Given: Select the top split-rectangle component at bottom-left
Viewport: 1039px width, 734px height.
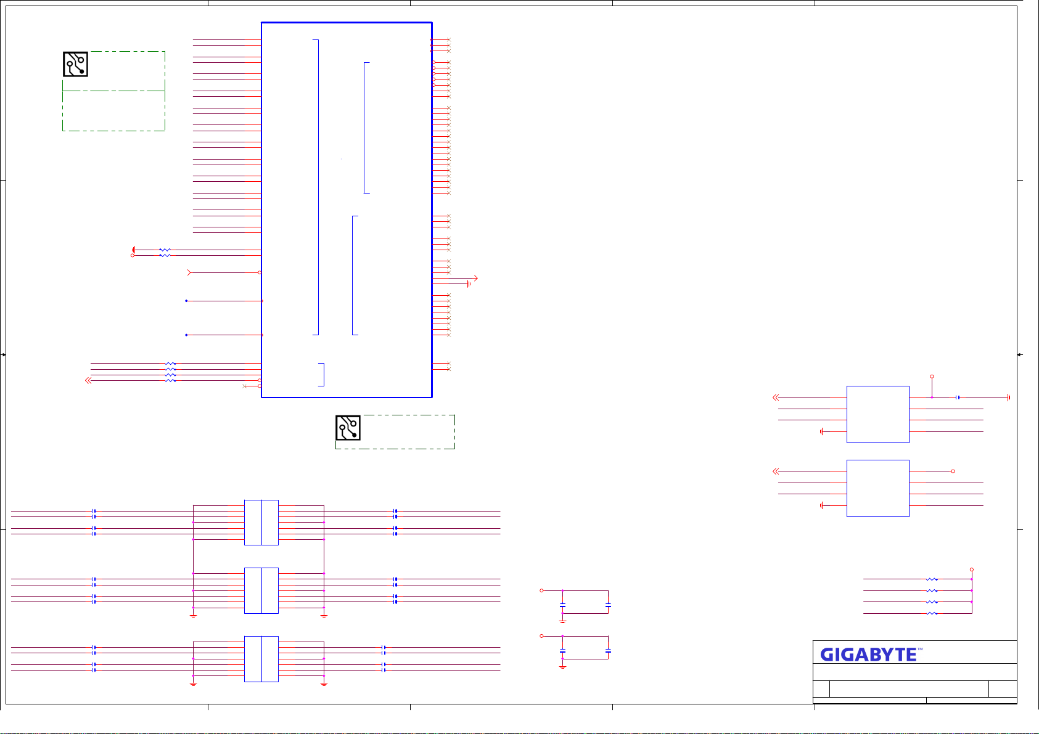Looking at the screenshot, I should pyautogui.click(x=261, y=522).
